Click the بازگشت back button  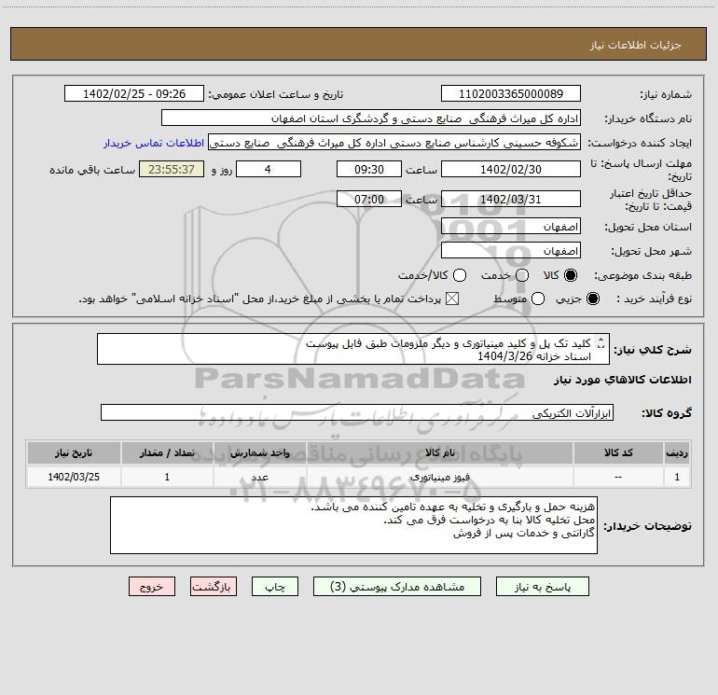tap(214, 587)
